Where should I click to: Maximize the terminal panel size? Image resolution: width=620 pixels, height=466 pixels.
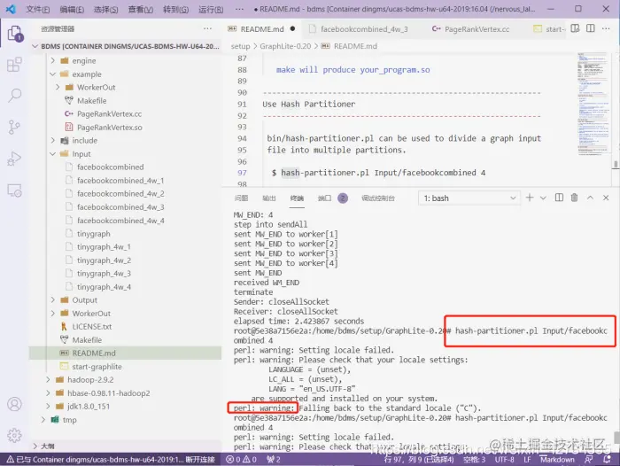(591, 198)
